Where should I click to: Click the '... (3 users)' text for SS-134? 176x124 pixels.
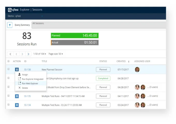pyautogui.click(x=152, y=105)
